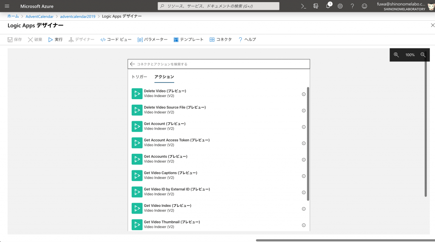435x242 pixels.
Task: Click 保存 in the toolbar
Action: [15, 39]
